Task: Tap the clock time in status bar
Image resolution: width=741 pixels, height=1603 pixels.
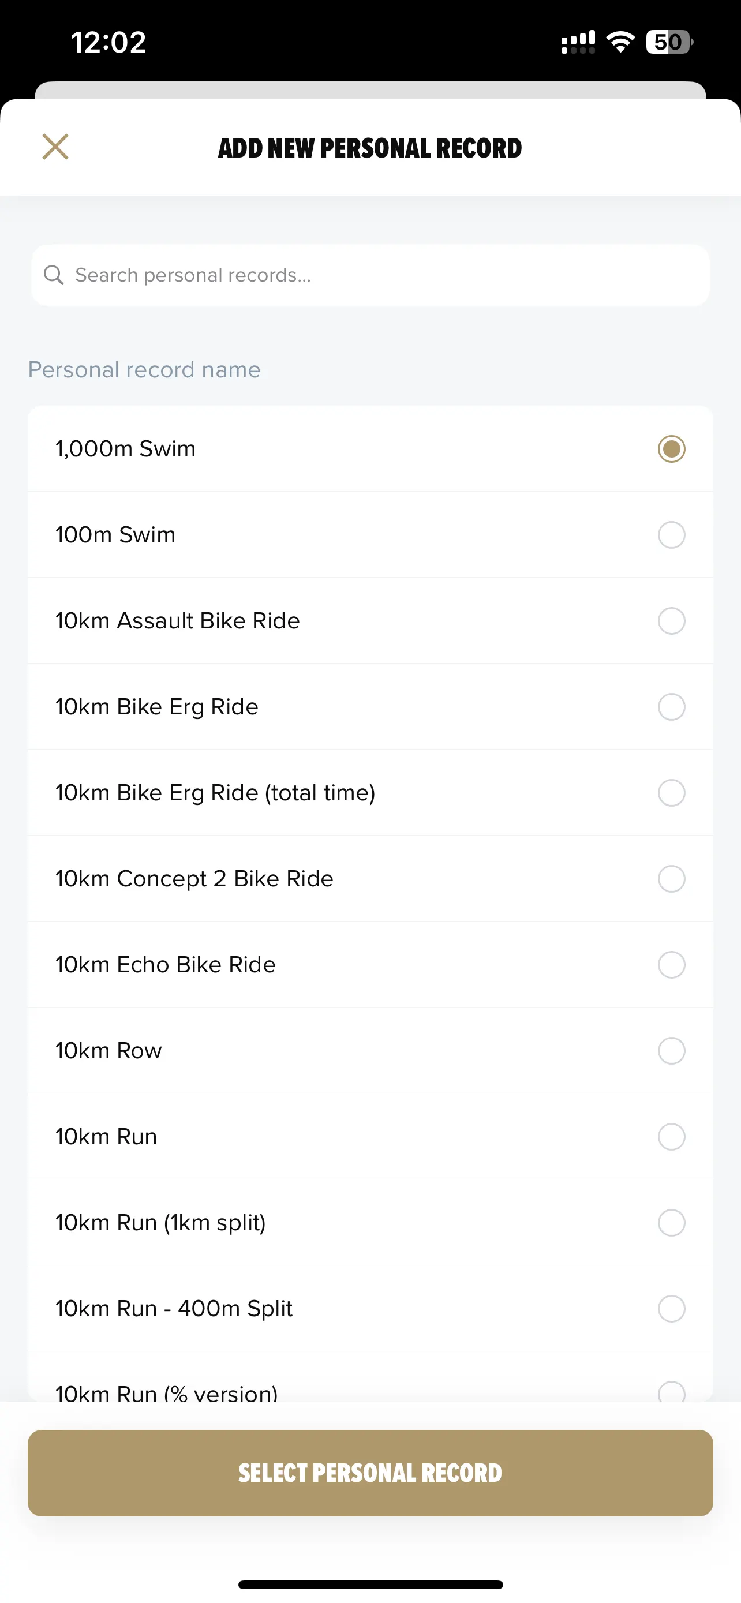Action: click(108, 42)
